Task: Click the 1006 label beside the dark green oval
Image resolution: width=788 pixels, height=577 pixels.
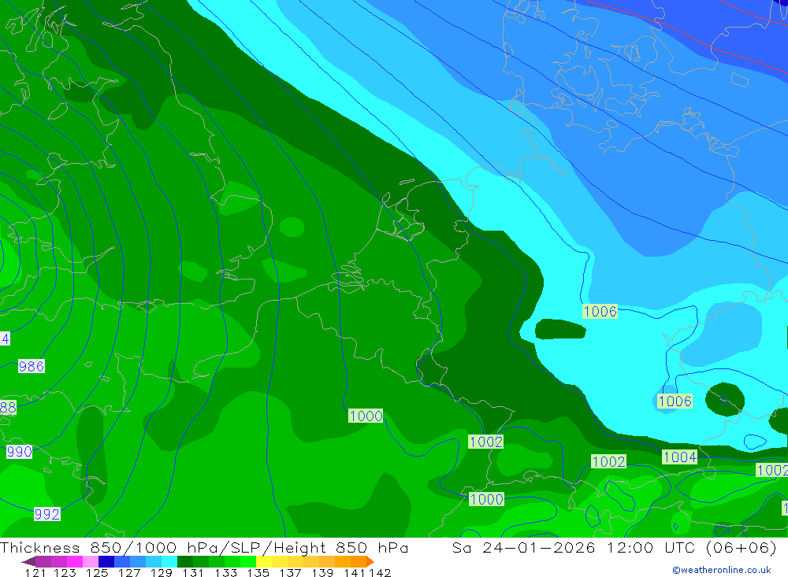Action: point(600,312)
